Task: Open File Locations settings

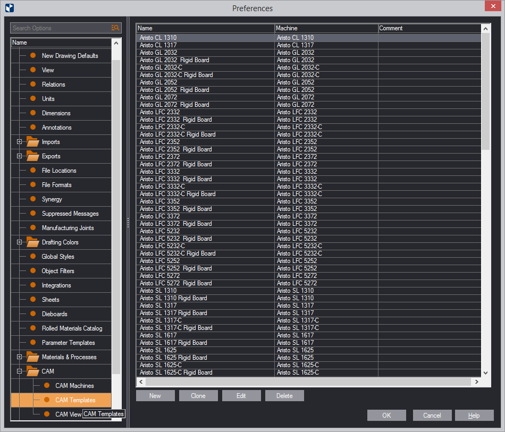Action: tap(59, 171)
